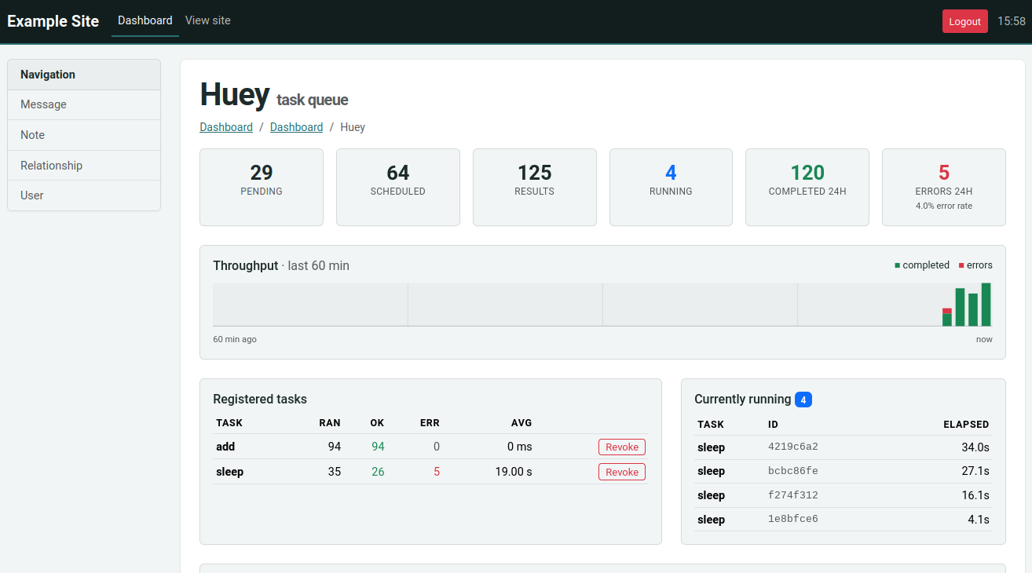Click the RAN column header

(x=330, y=422)
